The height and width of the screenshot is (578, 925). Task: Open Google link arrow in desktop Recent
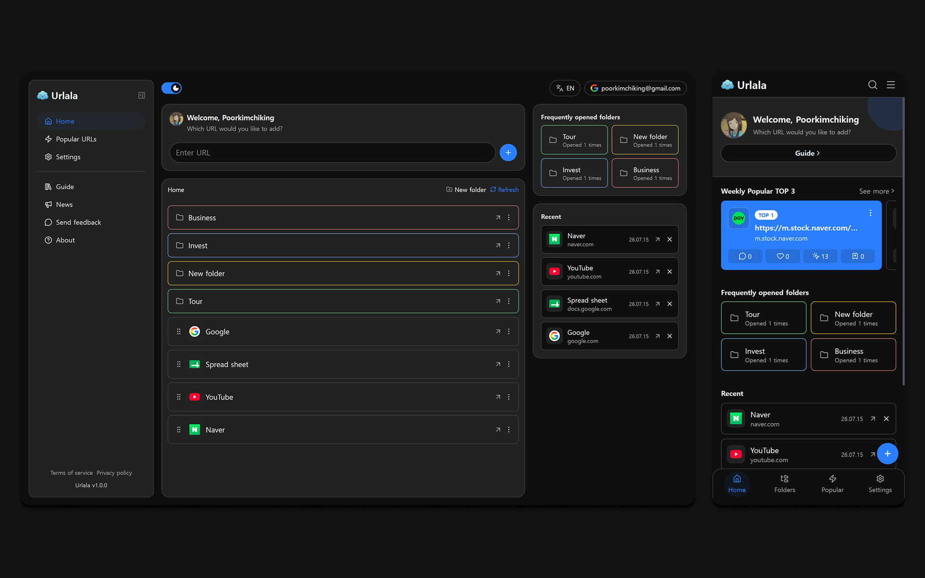(658, 337)
